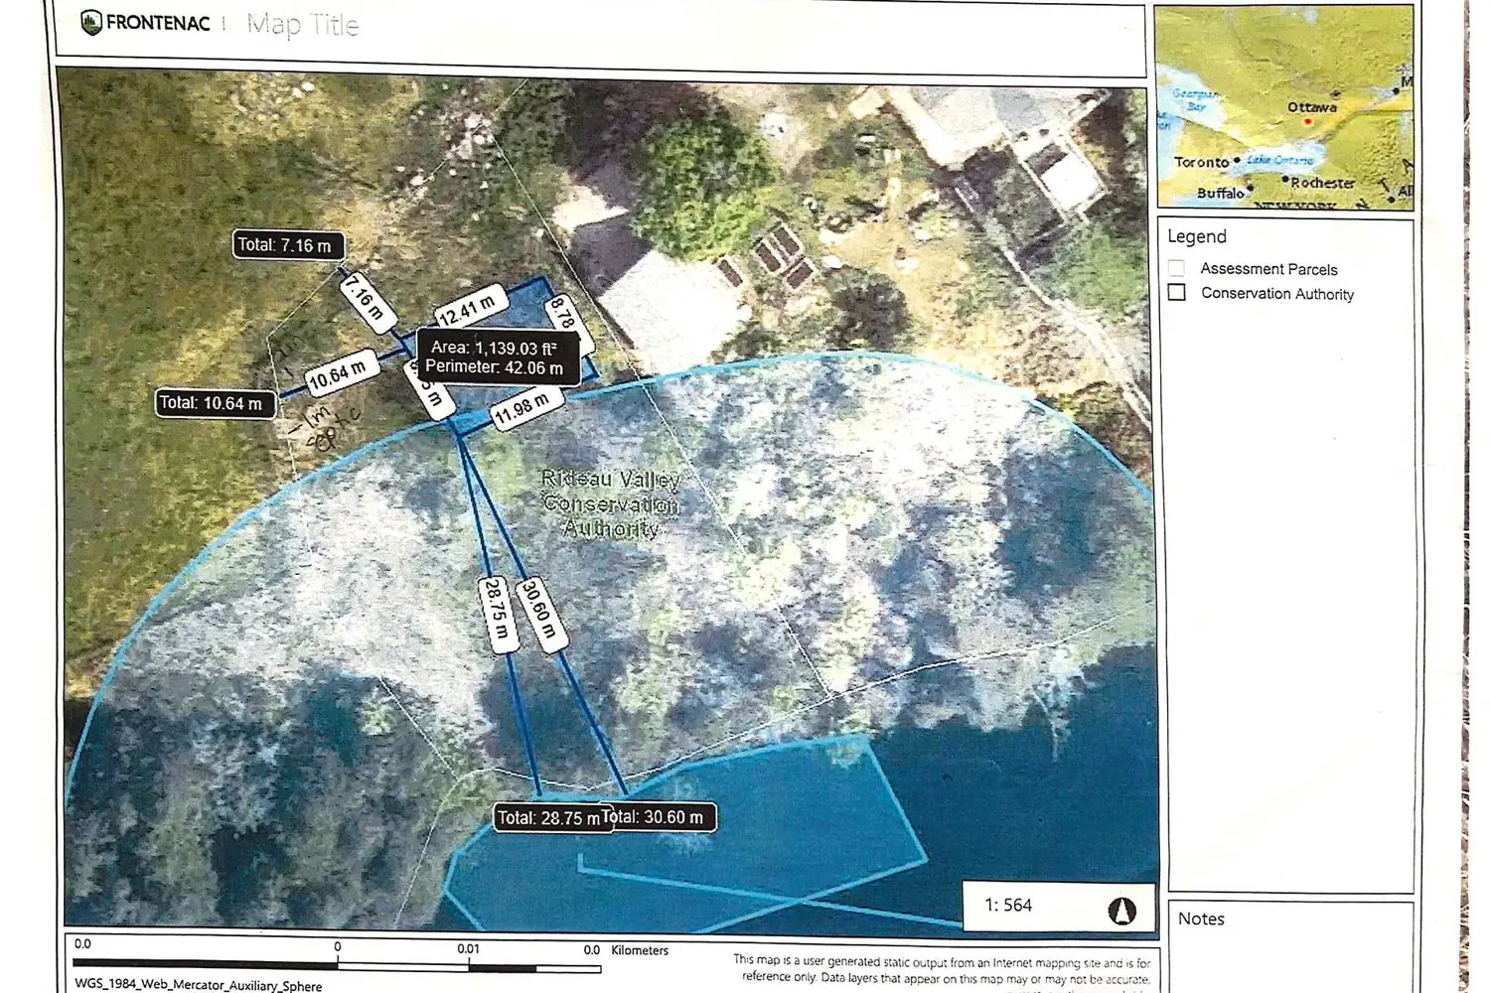The width and height of the screenshot is (1490, 993).
Task: Toggle the Conservation Authority legend box
Action: tap(1176, 292)
